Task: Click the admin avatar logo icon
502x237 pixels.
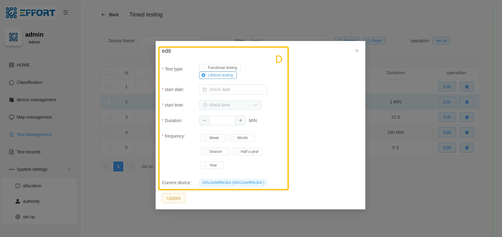Action: pyautogui.click(x=13, y=37)
